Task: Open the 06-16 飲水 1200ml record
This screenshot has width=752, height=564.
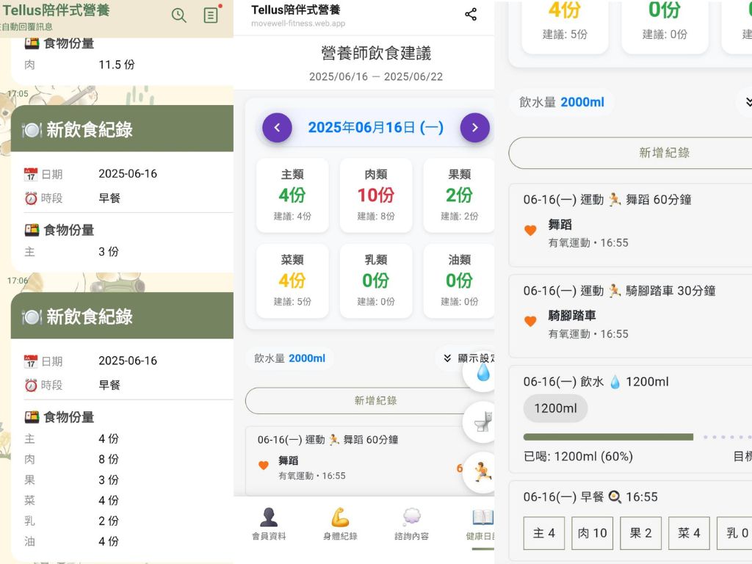Action: [x=630, y=419]
